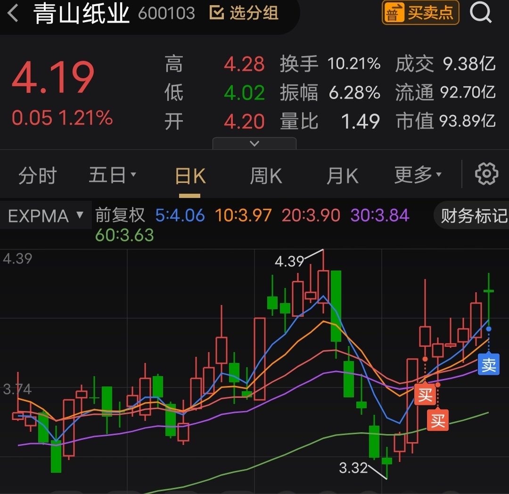Tap the 20:3.90 EXPMA value

pyautogui.click(x=311, y=215)
